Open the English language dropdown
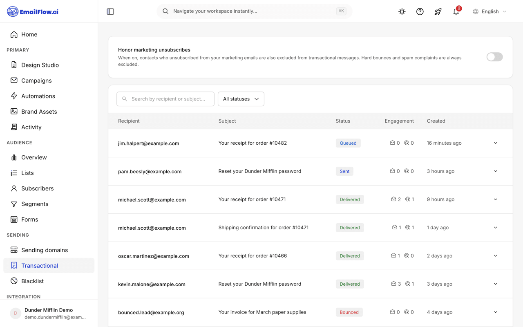Image resolution: width=523 pixels, height=327 pixels. point(490,11)
